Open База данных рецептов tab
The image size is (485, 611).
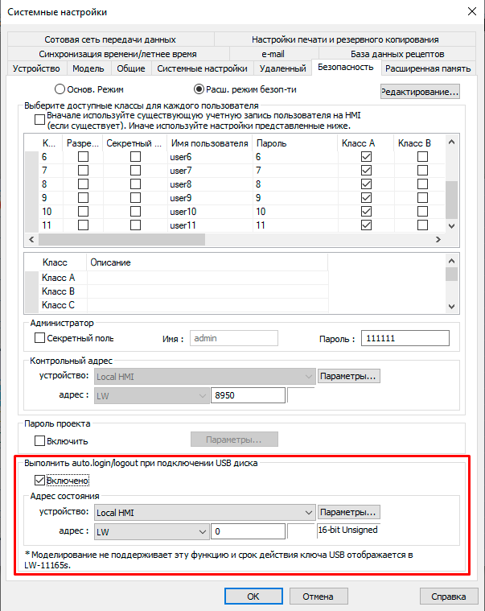(397, 54)
